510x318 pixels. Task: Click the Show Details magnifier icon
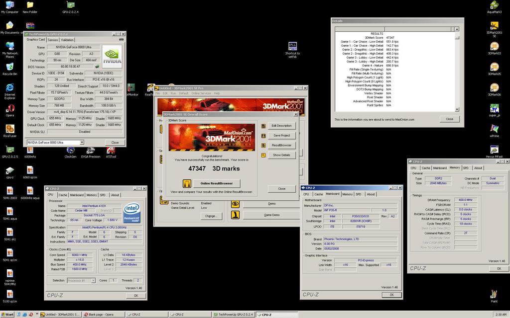point(263,155)
